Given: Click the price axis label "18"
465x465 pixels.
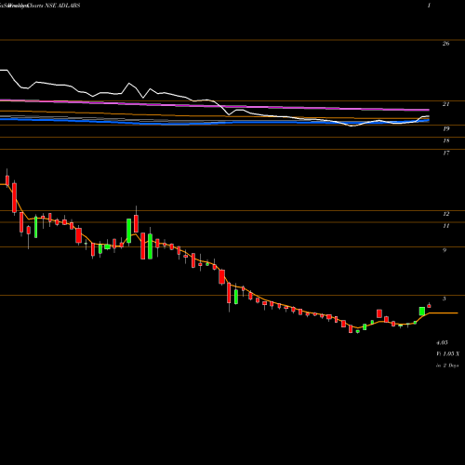Looking at the screenshot, I should (445, 140).
